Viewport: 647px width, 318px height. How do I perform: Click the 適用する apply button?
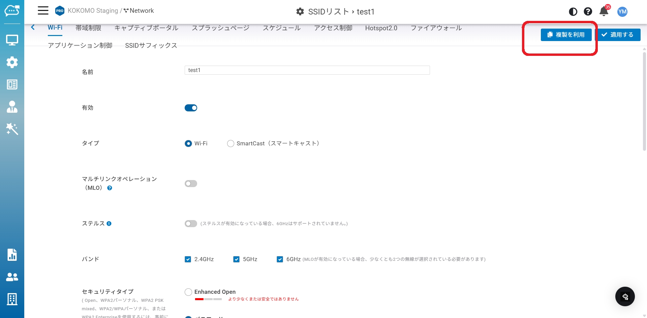point(617,35)
